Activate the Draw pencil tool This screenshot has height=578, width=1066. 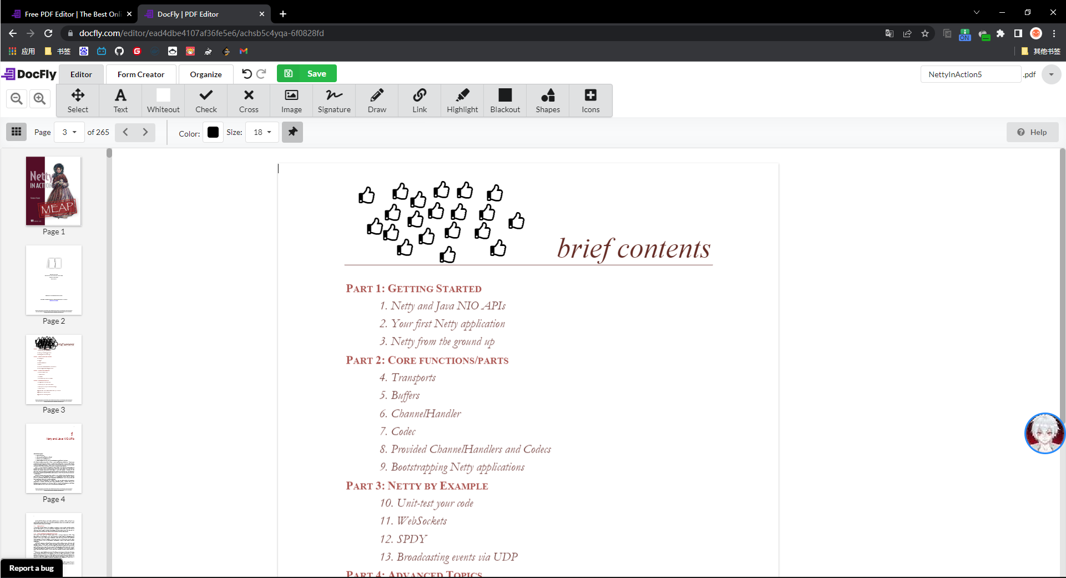click(377, 100)
